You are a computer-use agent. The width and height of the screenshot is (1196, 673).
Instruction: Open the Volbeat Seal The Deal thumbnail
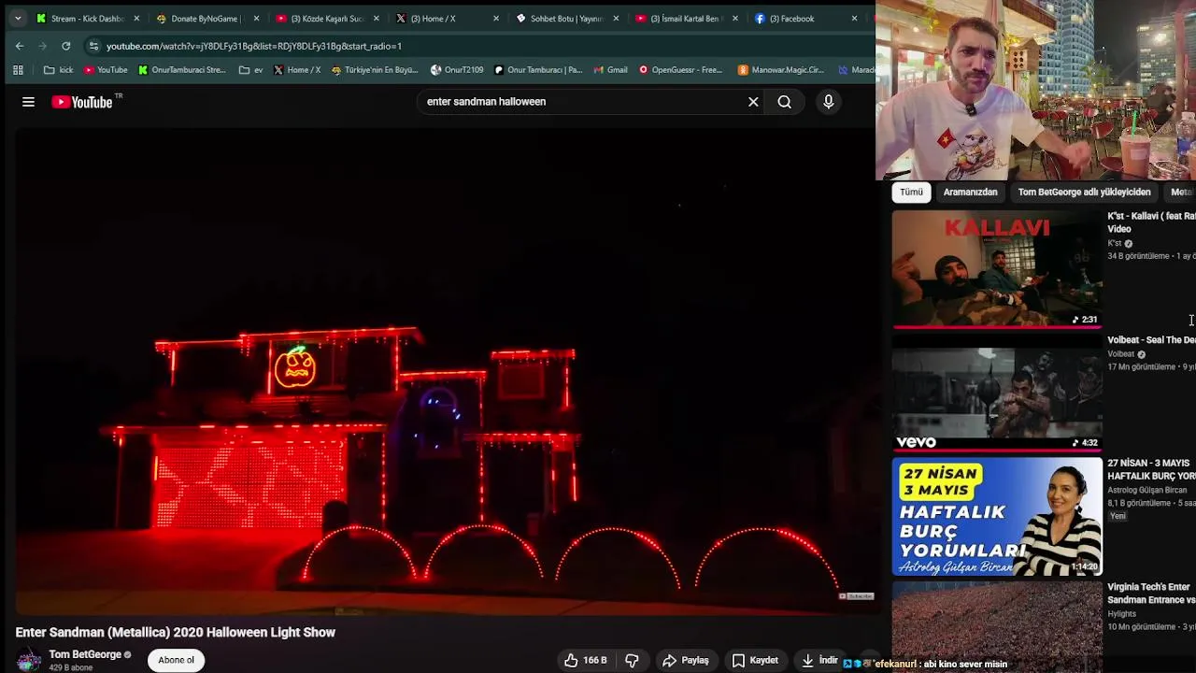click(x=997, y=394)
